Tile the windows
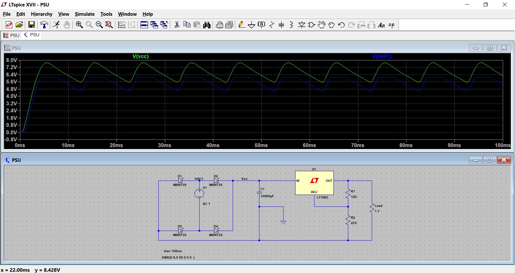Image resolution: width=515 pixels, height=273 pixels. 144,25
